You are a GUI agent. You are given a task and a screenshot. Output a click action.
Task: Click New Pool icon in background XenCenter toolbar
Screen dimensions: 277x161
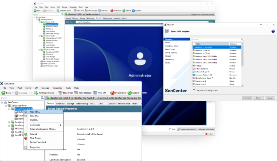(x=75, y=11)
